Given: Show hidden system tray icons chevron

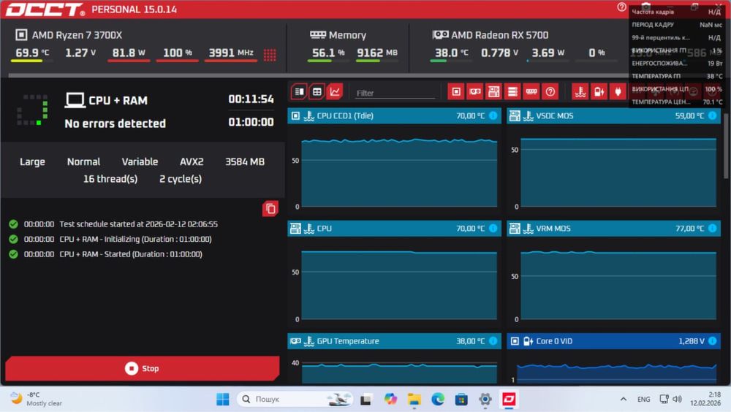Looking at the screenshot, I should 624,400.
